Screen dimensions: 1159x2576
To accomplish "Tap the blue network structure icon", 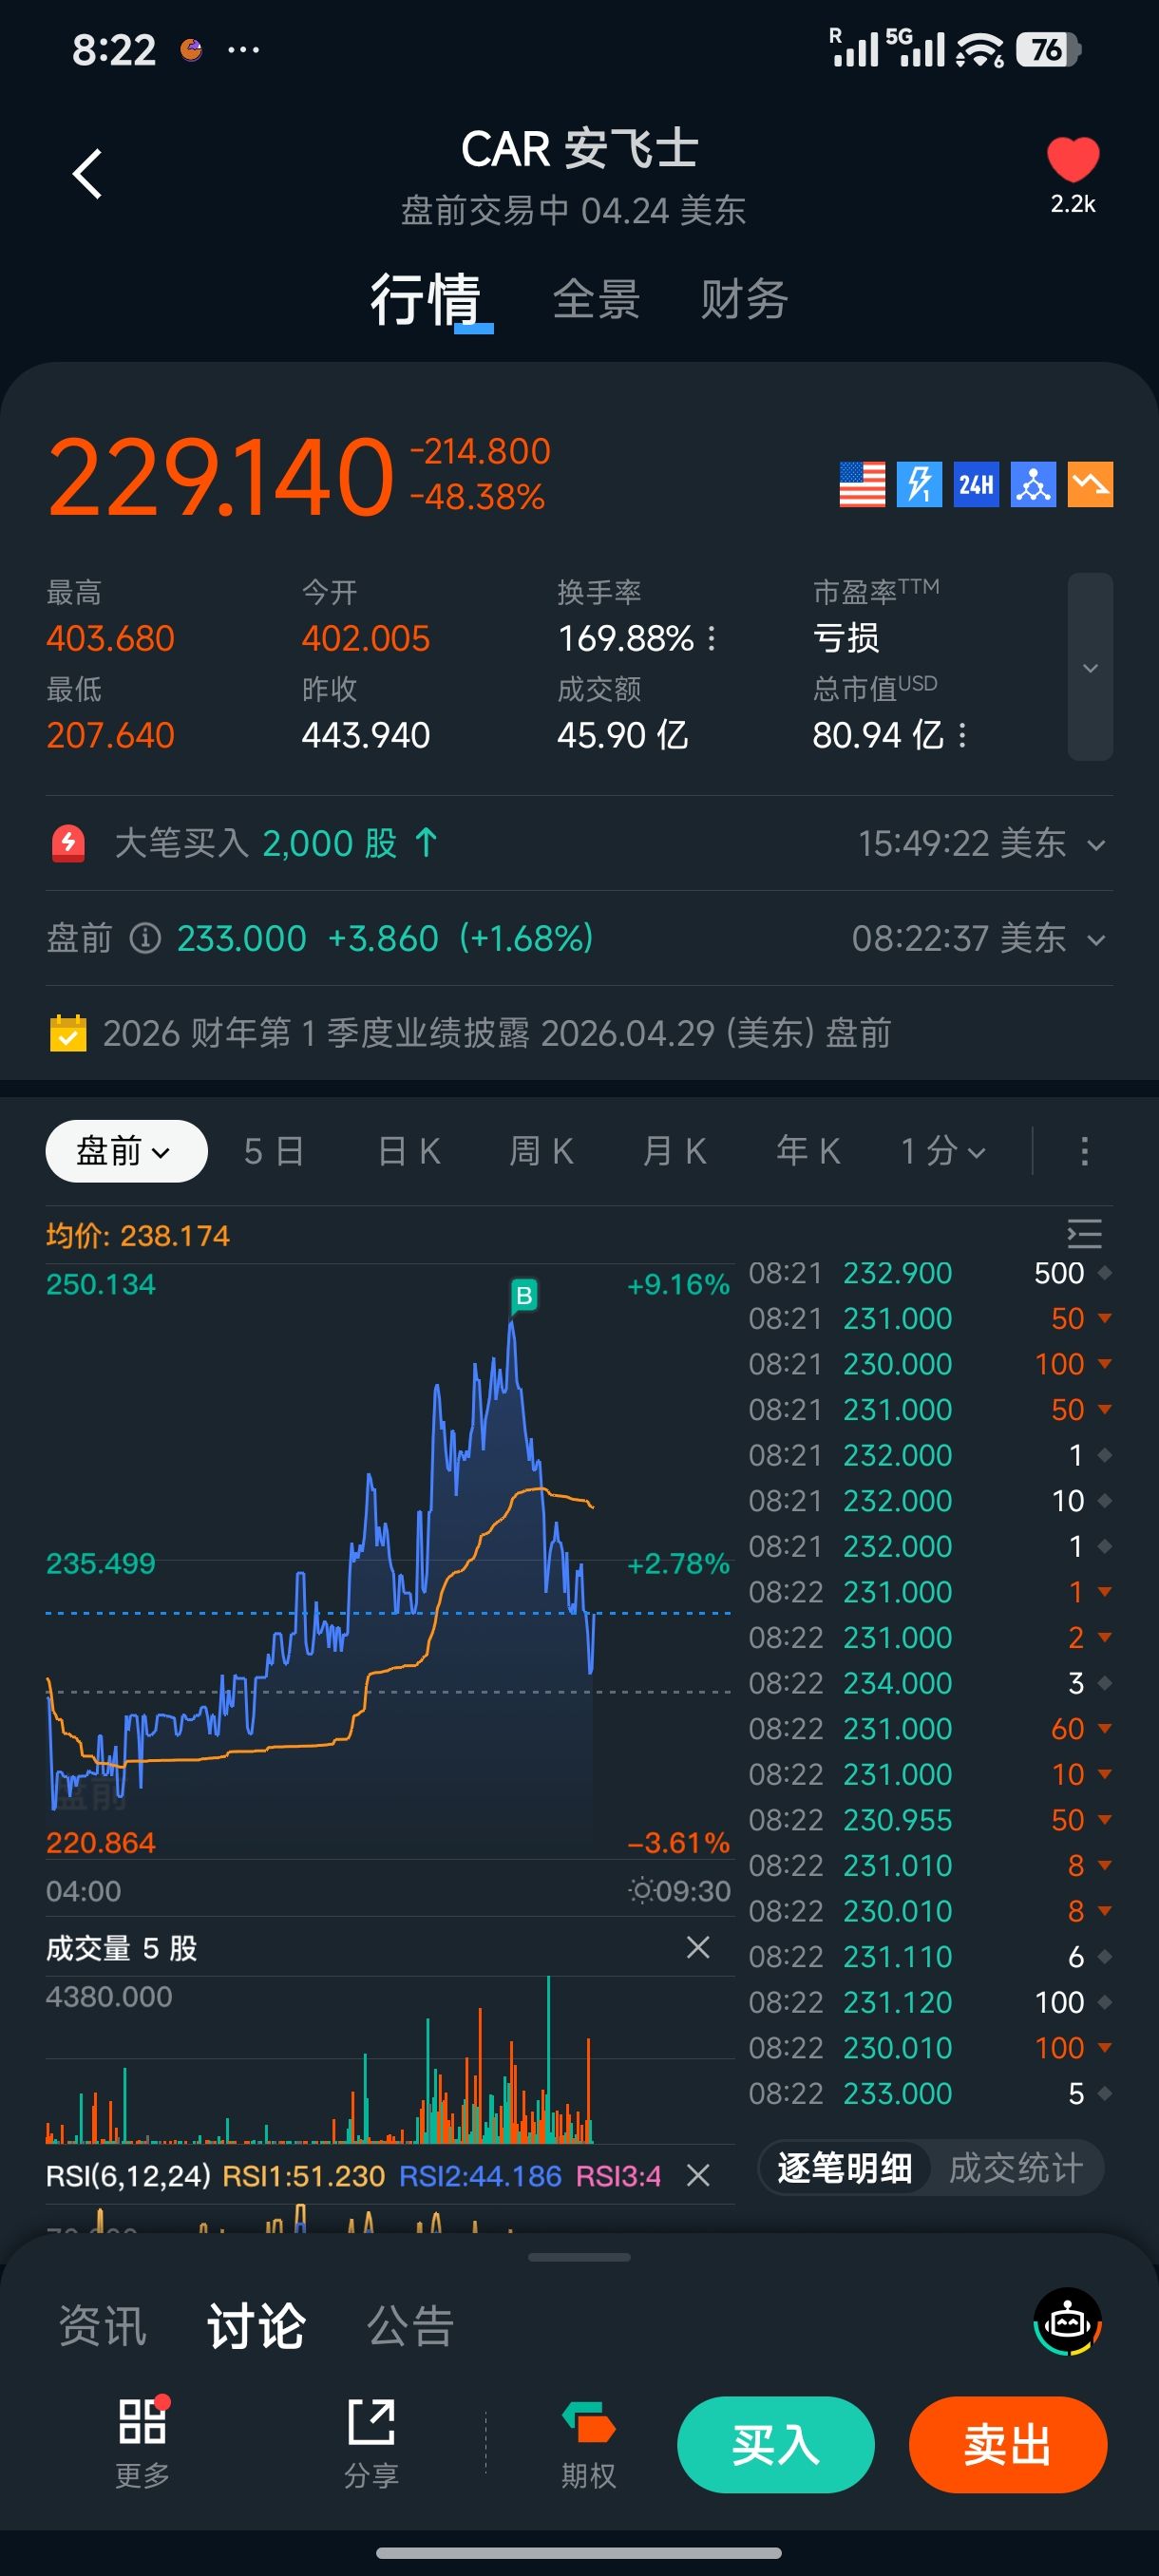I will (1033, 485).
